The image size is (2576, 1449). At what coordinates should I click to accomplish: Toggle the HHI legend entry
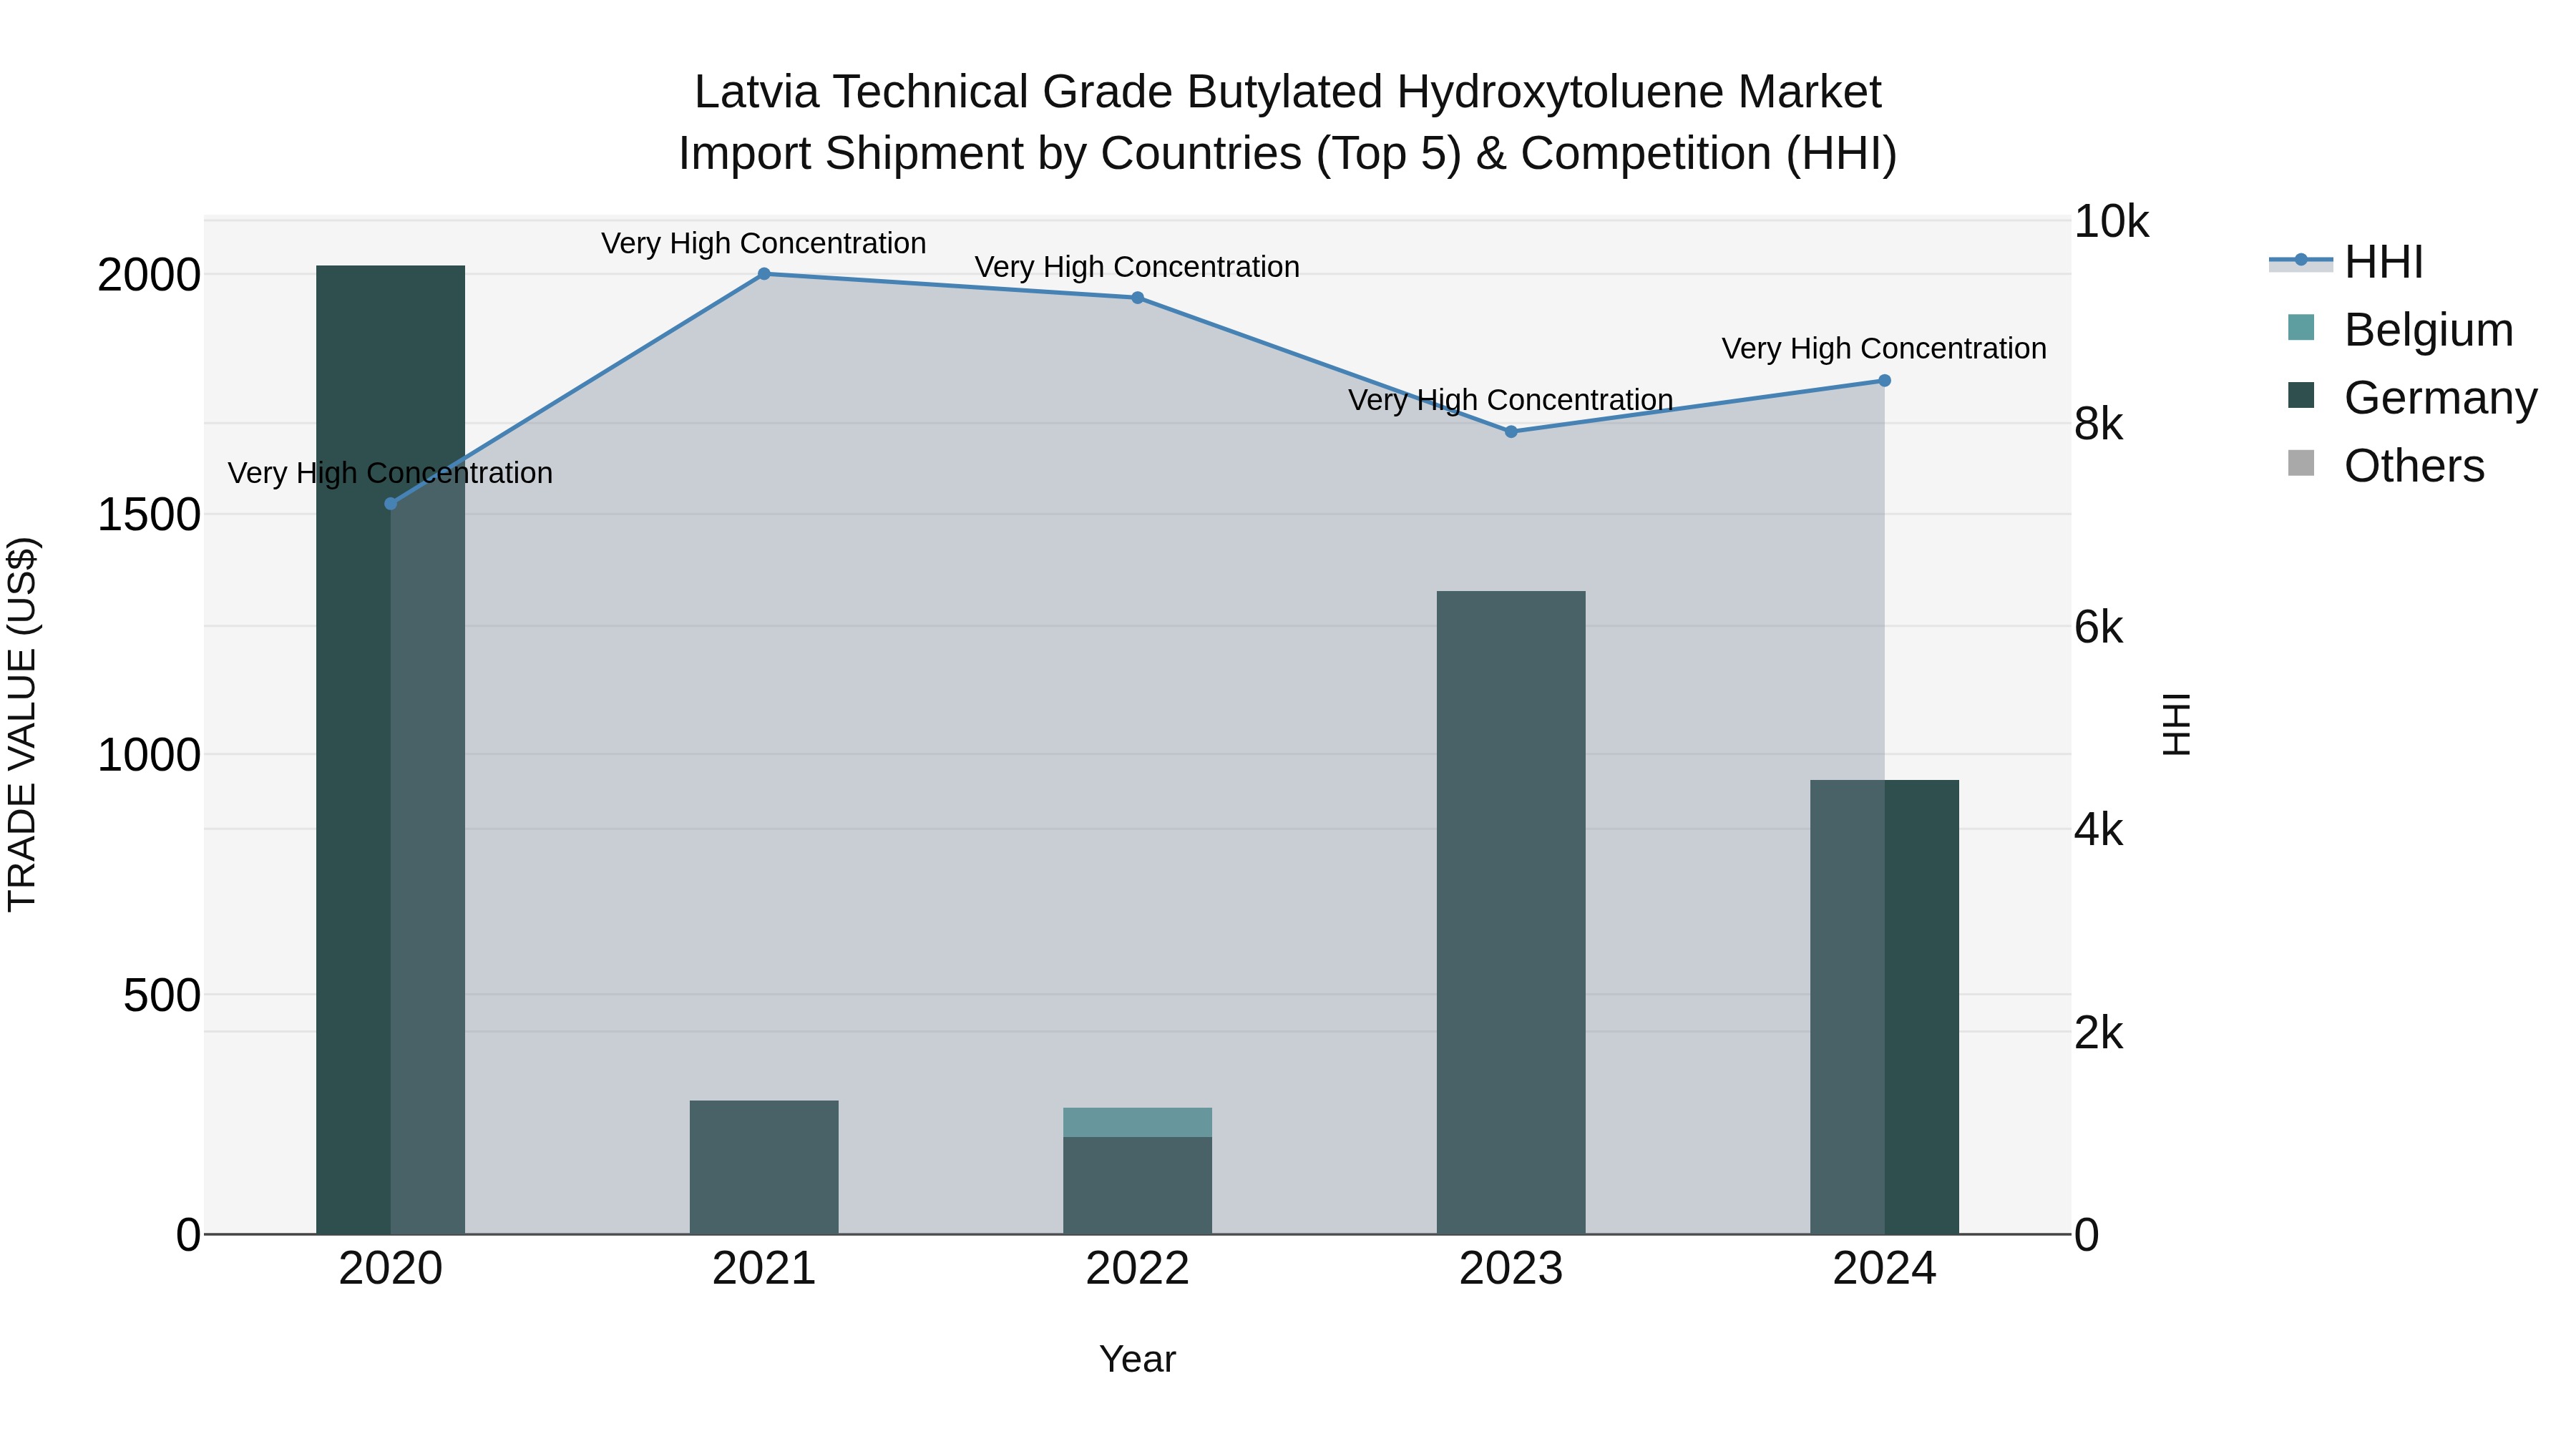(2346, 262)
